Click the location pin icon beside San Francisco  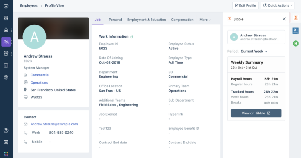pos(25,90)
